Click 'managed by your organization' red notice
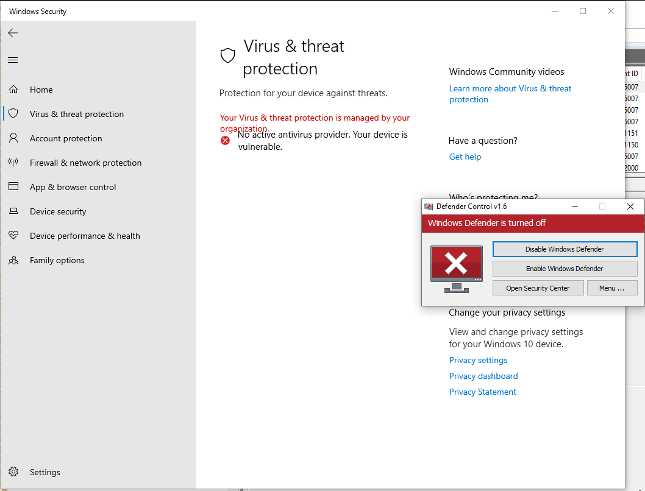 coord(315,123)
